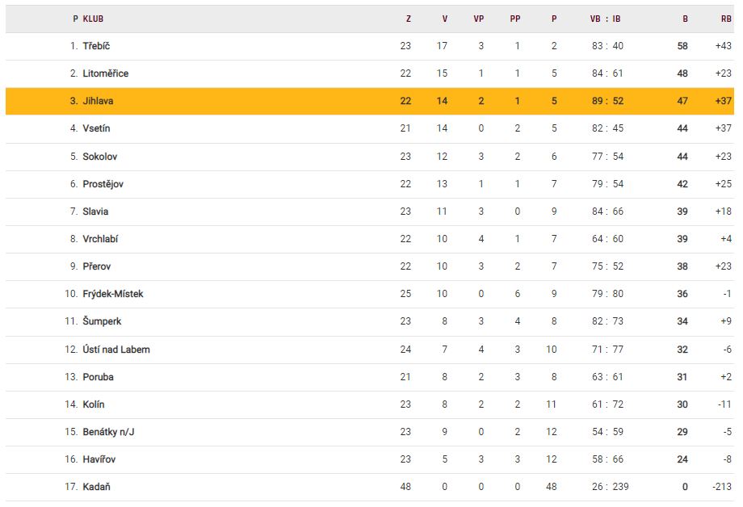
Task: Open the Litoměřice team link
Action: pyautogui.click(x=105, y=73)
